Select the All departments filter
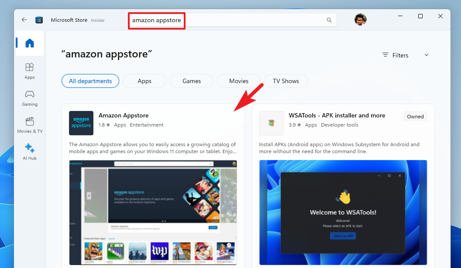The height and width of the screenshot is (268, 461). [x=90, y=81]
